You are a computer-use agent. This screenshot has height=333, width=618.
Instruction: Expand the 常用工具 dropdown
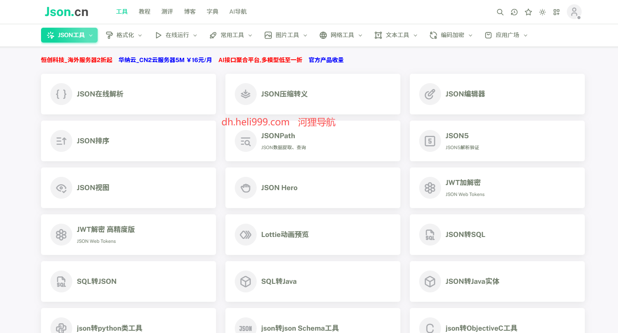[x=231, y=35]
